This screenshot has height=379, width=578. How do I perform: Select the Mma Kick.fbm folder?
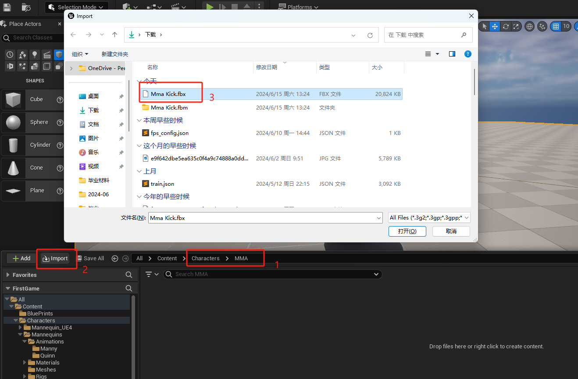coord(271,108)
